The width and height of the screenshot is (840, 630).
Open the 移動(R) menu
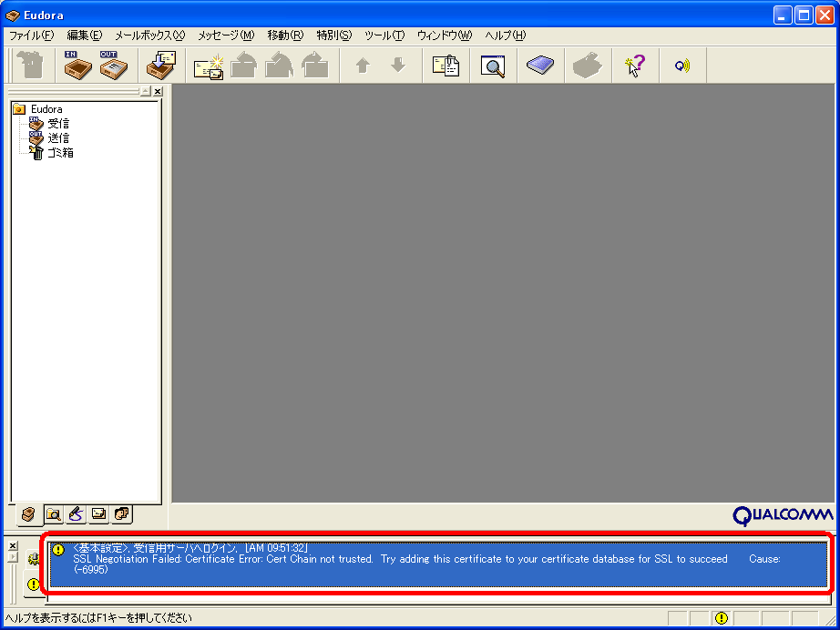pyautogui.click(x=285, y=36)
